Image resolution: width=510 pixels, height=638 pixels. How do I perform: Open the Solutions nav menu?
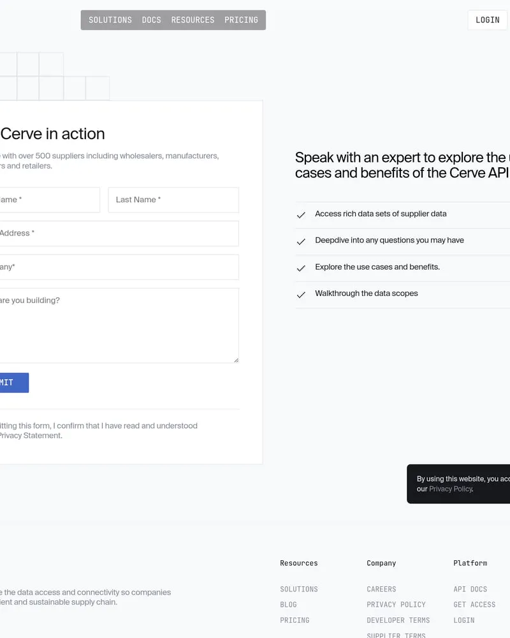click(110, 20)
